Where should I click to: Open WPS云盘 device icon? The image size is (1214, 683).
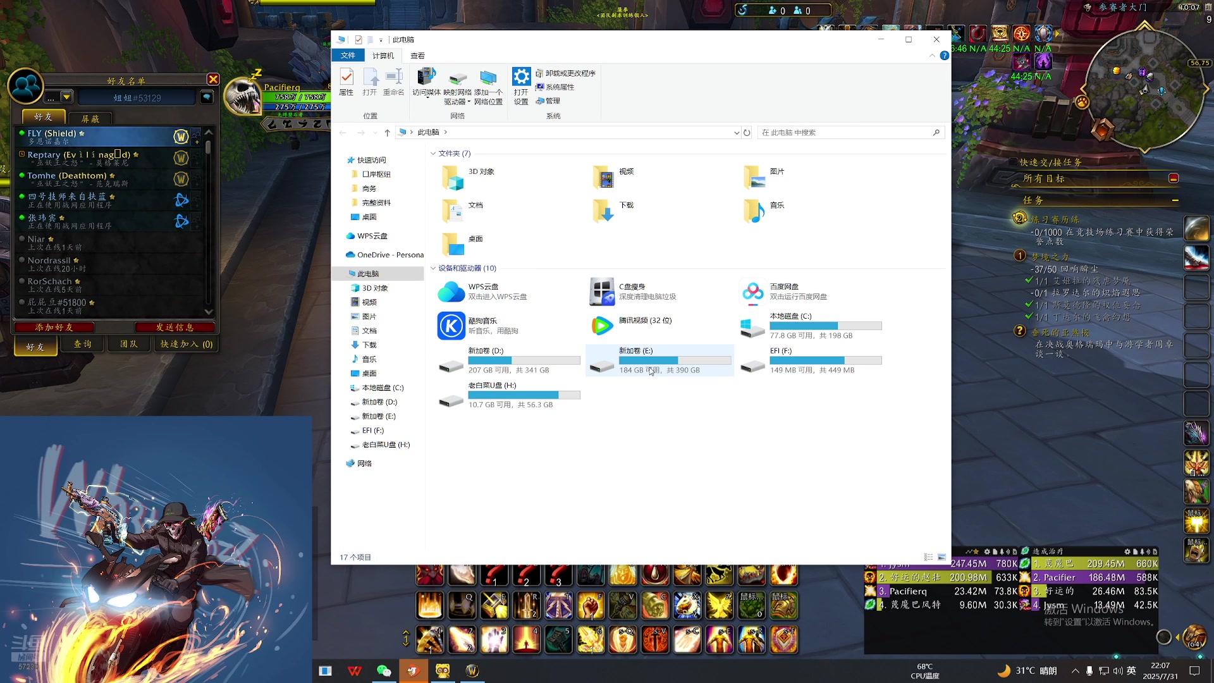[451, 292]
